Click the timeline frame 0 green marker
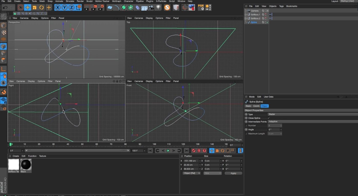Image resolution: width=358 pixels, height=196 pixels. pos(11,144)
